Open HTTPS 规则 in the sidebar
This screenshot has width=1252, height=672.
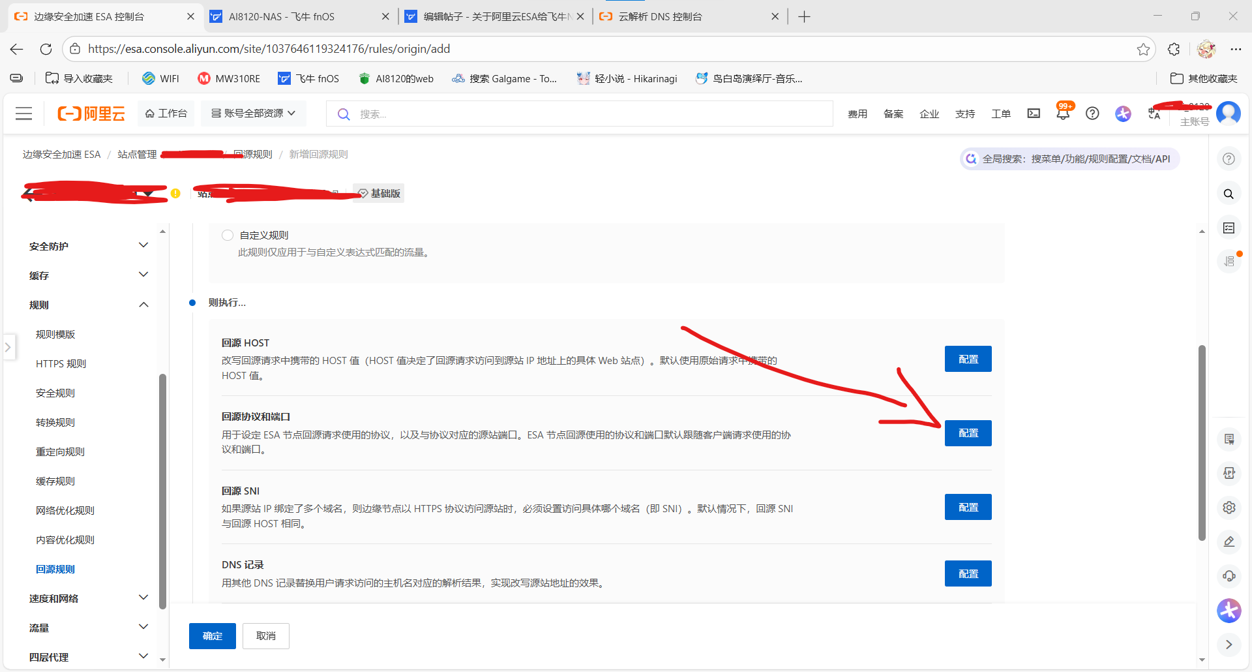(61, 363)
